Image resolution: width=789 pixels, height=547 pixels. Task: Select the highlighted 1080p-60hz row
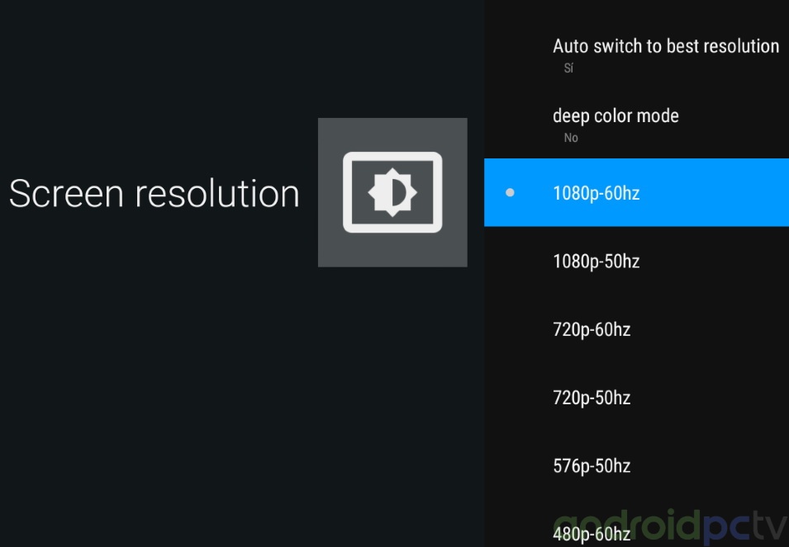(636, 192)
